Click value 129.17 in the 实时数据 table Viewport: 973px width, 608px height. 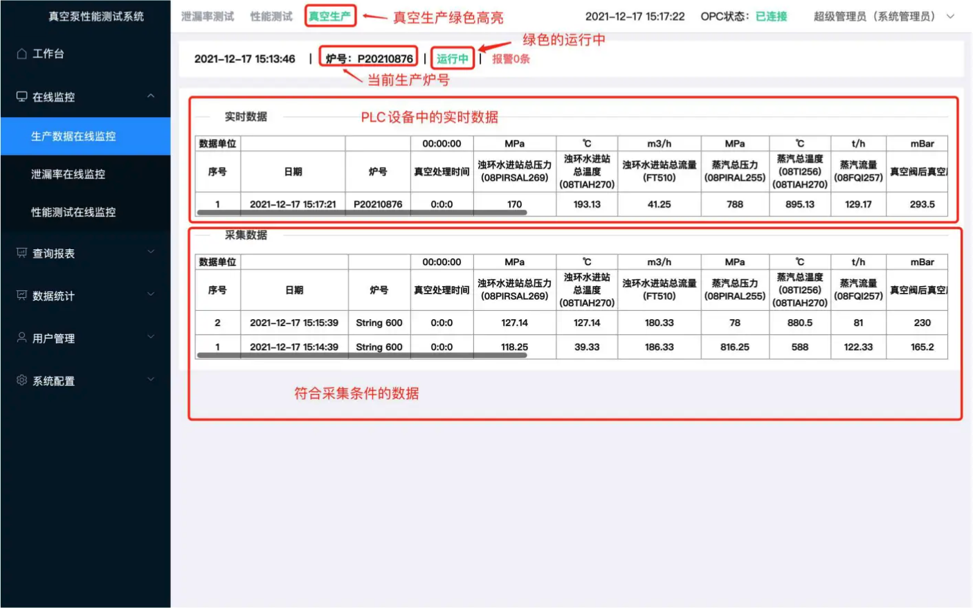tap(858, 204)
